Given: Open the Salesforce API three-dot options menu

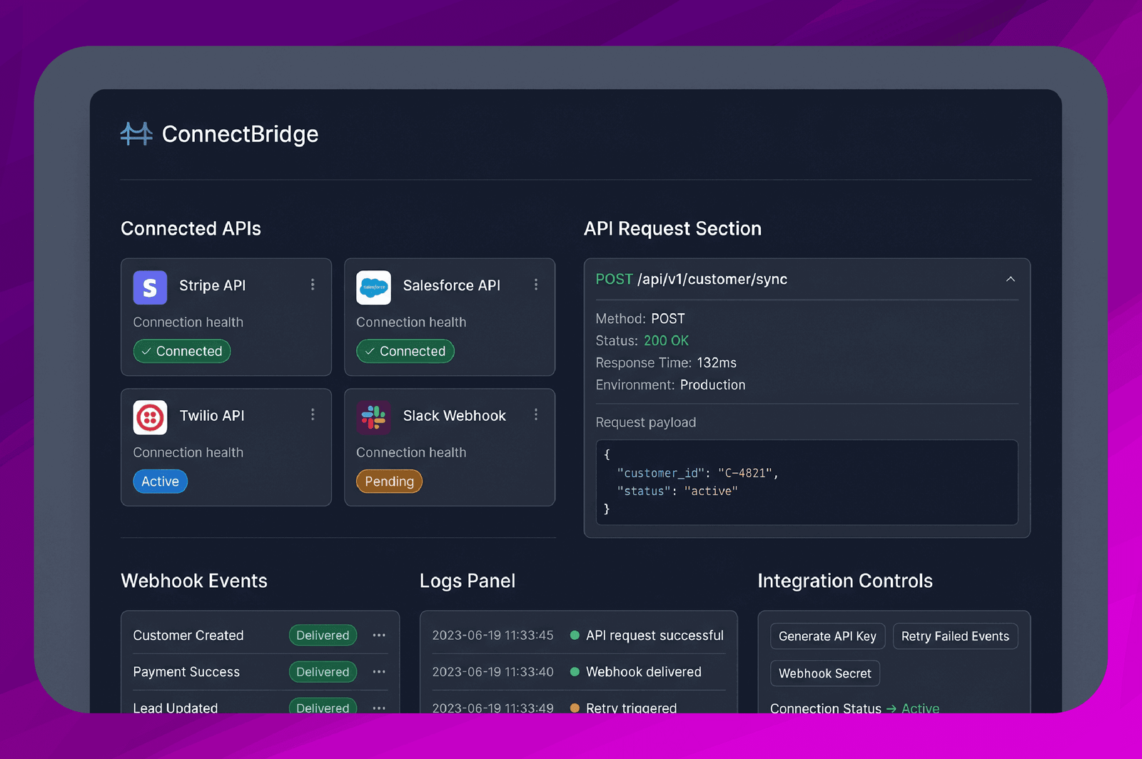Looking at the screenshot, I should pos(536,285).
